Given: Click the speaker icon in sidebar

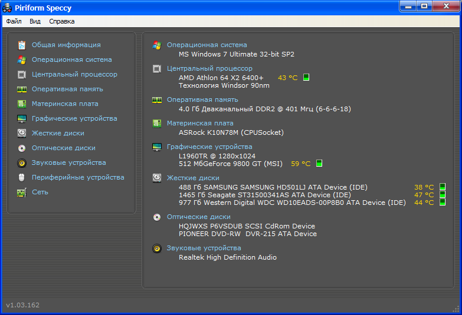Looking at the screenshot, I should click(22, 163).
